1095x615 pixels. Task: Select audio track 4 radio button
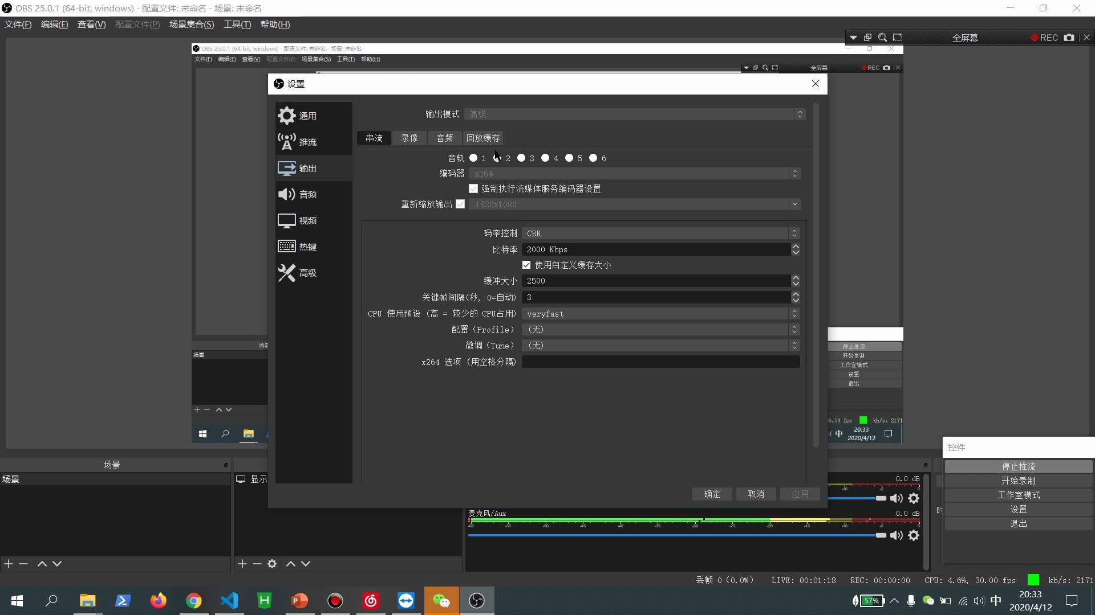(545, 158)
